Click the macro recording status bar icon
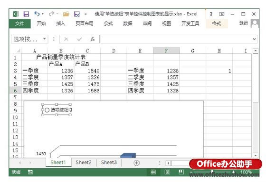 point(30,172)
